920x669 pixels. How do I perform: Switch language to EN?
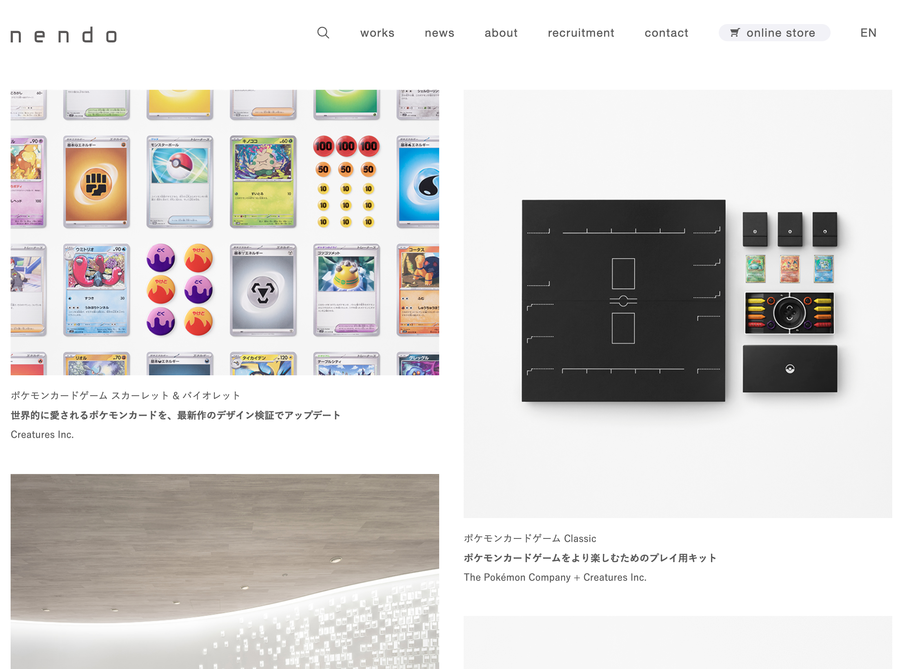[868, 33]
